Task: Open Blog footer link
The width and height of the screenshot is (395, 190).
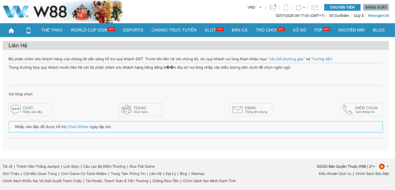Action: pos(183,174)
